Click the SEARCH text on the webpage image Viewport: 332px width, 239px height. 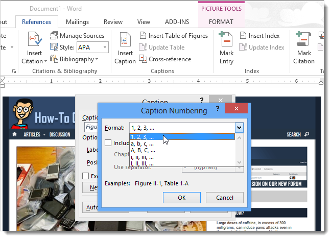(x=294, y=134)
